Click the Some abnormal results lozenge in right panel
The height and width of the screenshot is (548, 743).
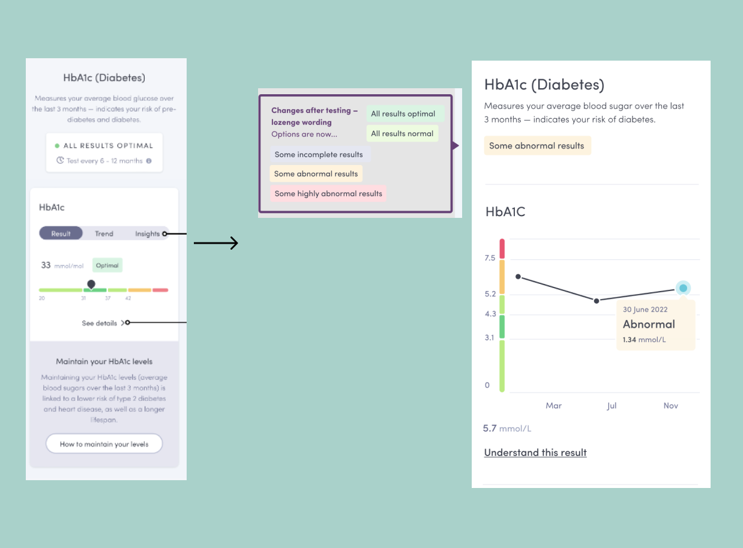click(x=537, y=146)
